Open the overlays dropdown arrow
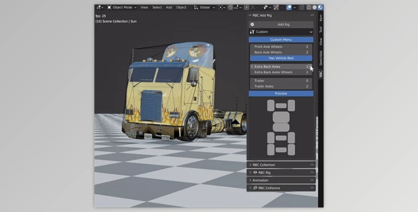 pos(294,7)
